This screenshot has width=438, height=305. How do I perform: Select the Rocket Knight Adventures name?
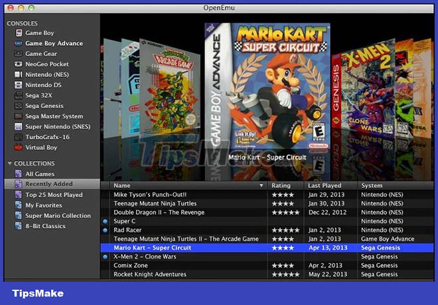tap(150, 274)
